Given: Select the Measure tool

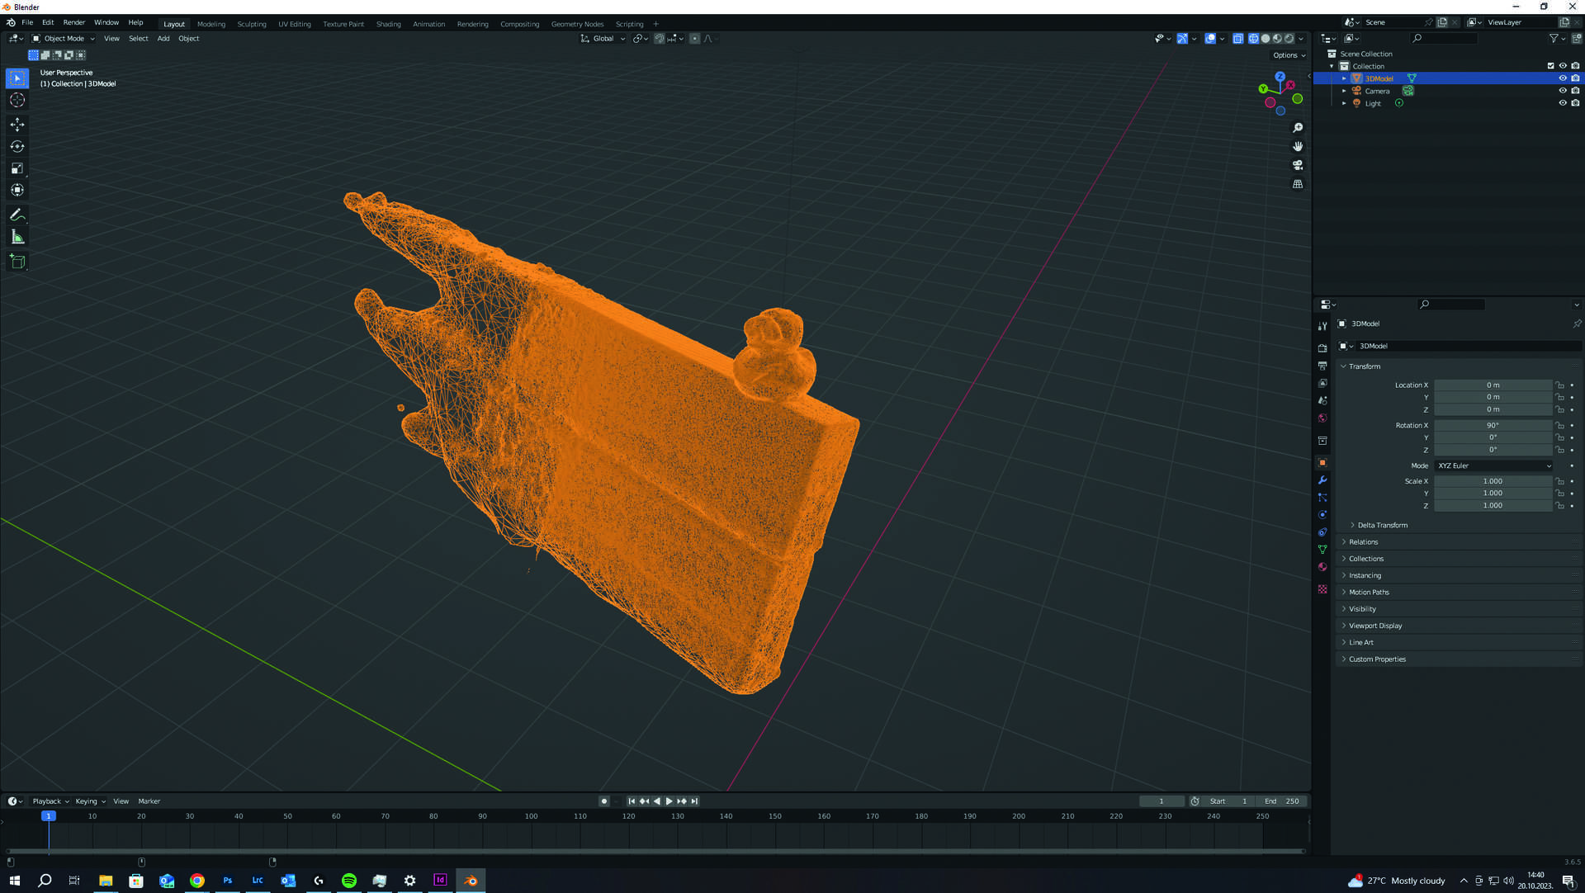Looking at the screenshot, I should (17, 238).
